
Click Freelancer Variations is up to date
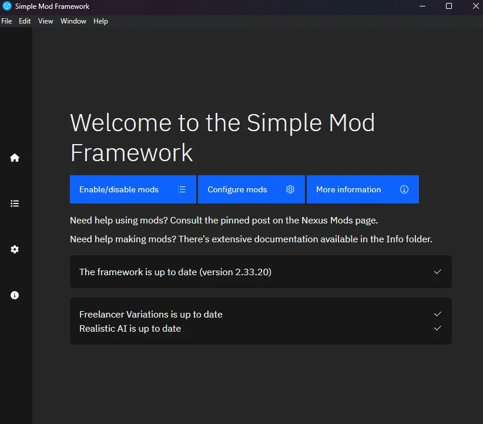click(x=151, y=314)
